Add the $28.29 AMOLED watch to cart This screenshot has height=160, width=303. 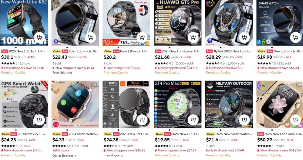click(x=244, y=37)
